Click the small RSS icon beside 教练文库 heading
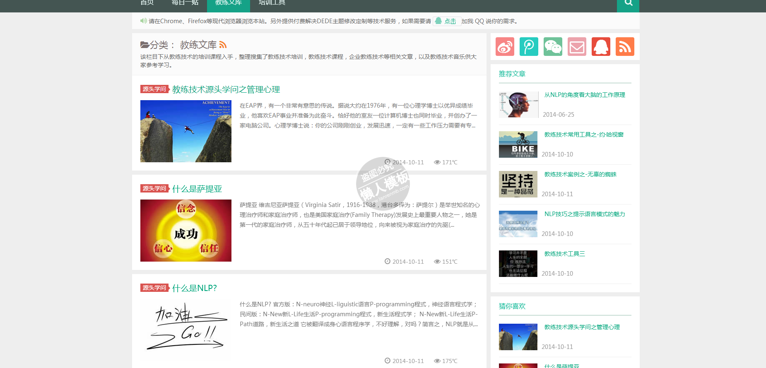Viewport: 766px width, 368px height. coord(223,45)
